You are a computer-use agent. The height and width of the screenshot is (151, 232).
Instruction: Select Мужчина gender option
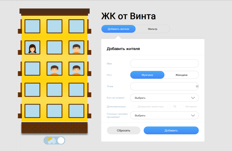147,75
